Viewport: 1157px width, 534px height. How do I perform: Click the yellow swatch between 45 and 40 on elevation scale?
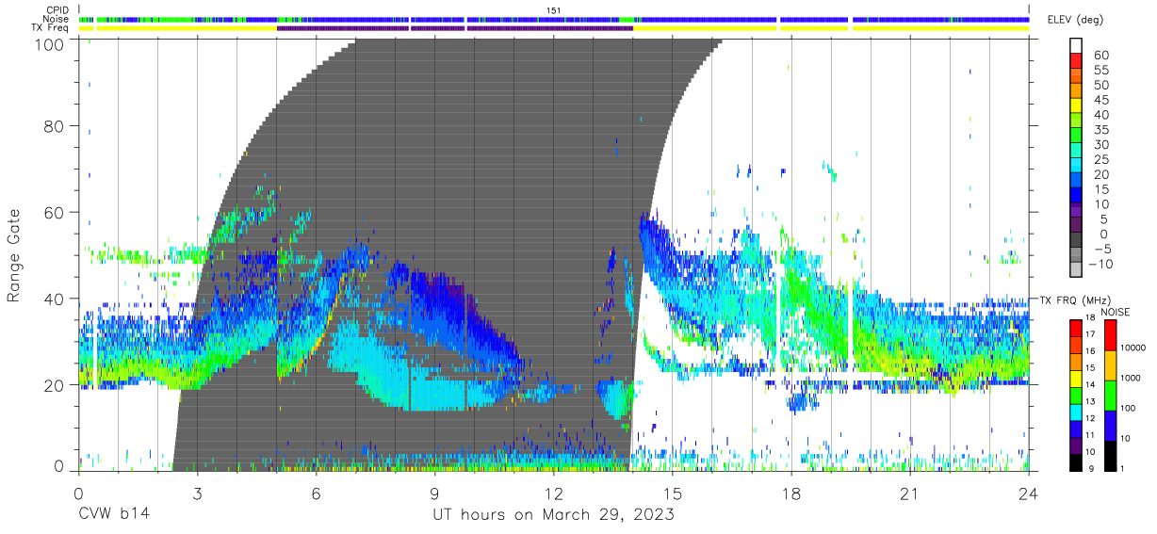(1076, 106)
